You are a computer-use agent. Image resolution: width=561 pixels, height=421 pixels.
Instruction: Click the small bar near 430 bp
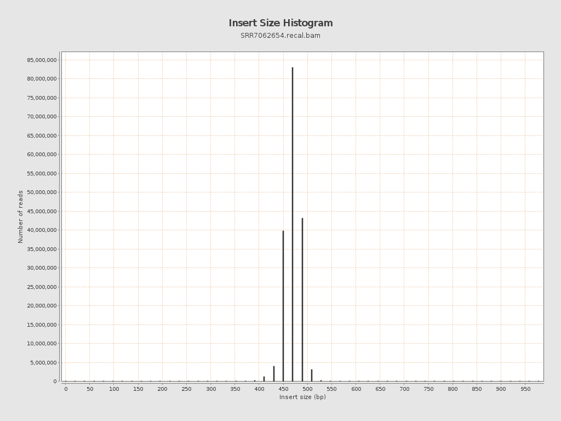tap(274, 374)
